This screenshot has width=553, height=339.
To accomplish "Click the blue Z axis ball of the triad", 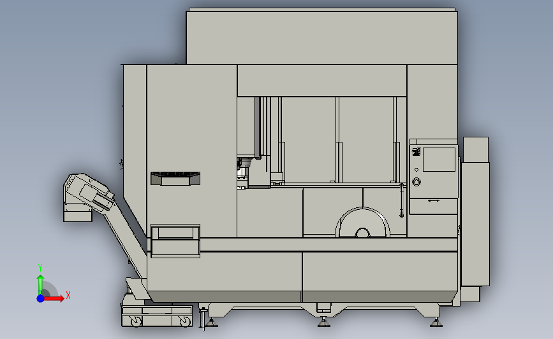I will click(x=41, y=298).
